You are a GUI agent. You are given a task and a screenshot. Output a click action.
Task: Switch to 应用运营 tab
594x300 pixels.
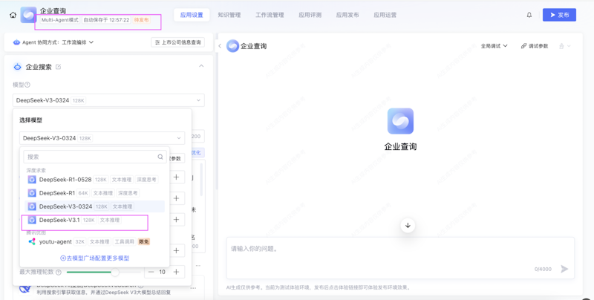(x=385, y=15)
